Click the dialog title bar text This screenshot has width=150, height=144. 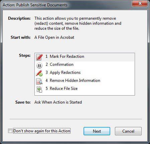click(35, 5)
